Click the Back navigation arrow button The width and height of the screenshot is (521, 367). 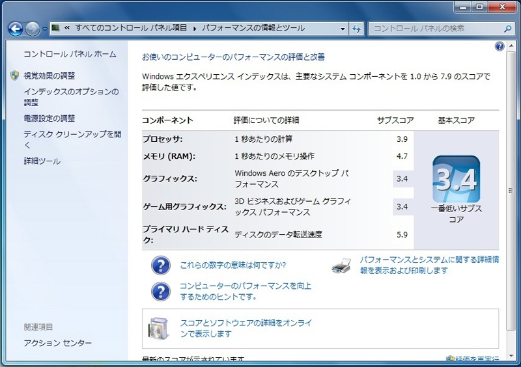(15, 29)
